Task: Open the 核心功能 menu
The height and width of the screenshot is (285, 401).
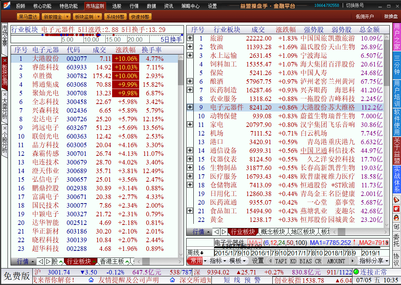Action: coord(43,6)
